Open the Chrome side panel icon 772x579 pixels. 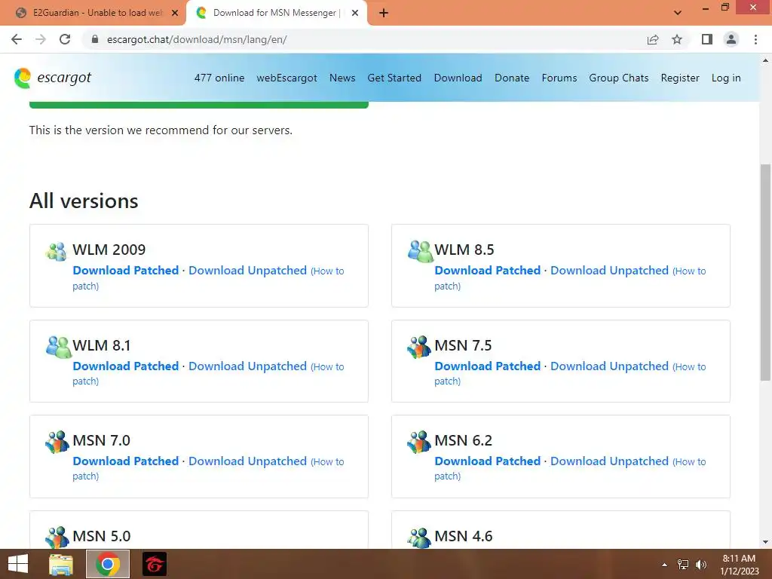707,39
